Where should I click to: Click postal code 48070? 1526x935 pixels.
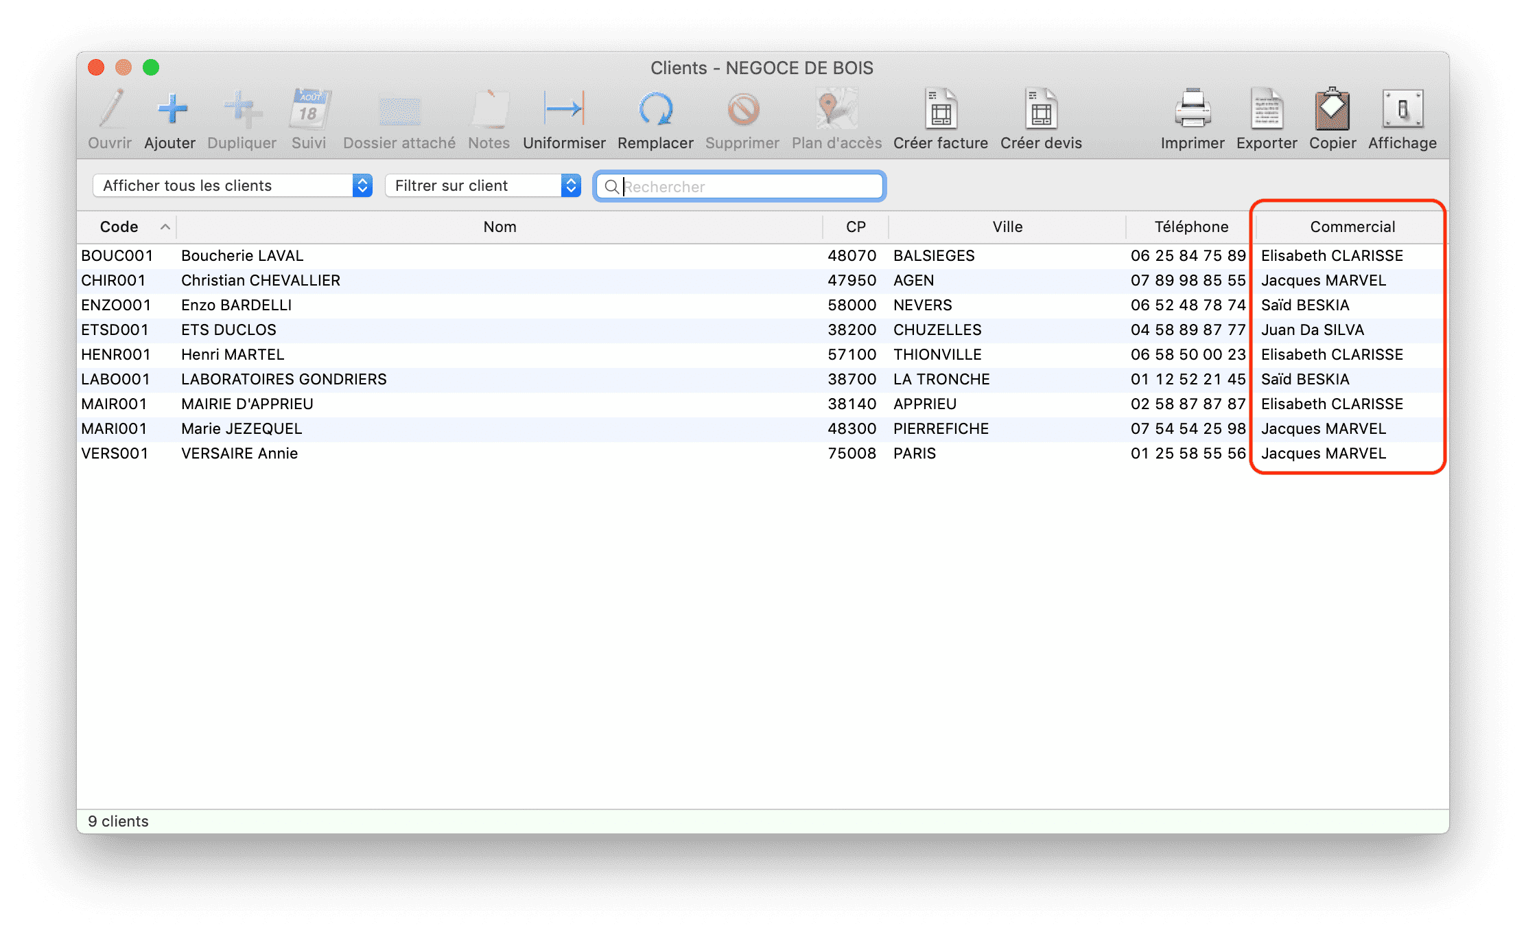(x=852, y=255)
